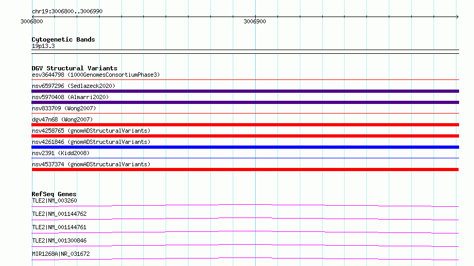Open the MIR1268A|NR_031672 transcript label
The width and height of the screenshot is (474, 266).
(61, 254)
